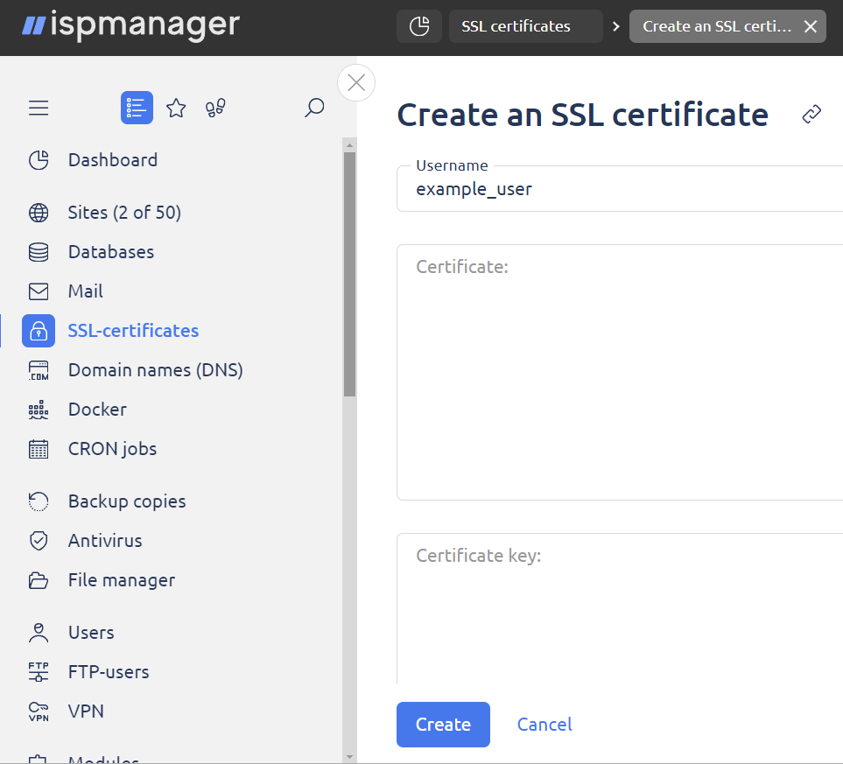The width and height of the screenshot is (843, 764).
Task: Open CRON jobs
Action: (112, 449)
